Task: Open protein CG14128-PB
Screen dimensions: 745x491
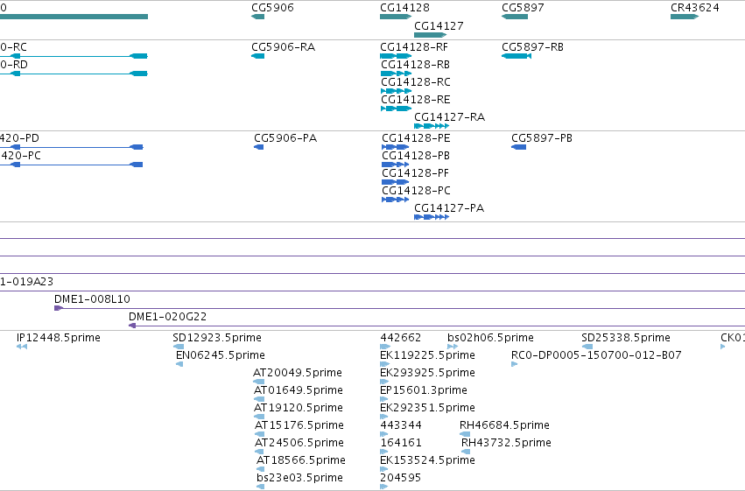Action: pos(416,156)
